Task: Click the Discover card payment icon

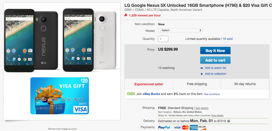Action: [202, 127]
